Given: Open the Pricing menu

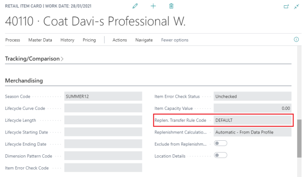Looking at the screenshot, I should tap(89, 40).
